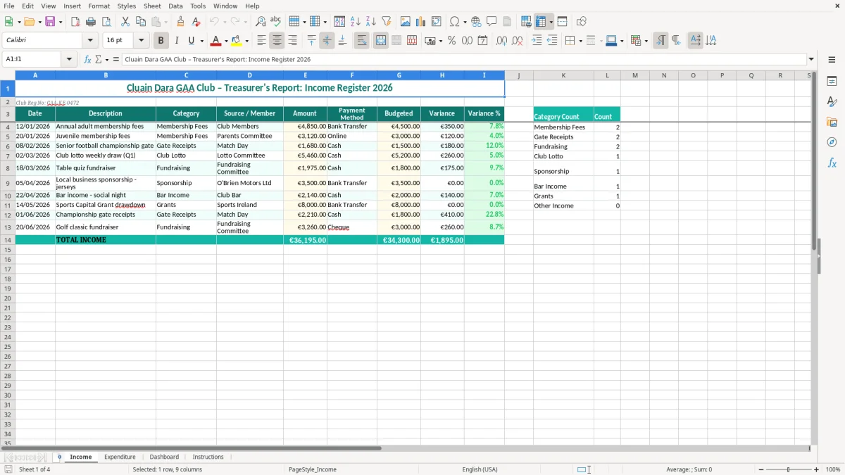The image size is (845, 475).
Task: Sort ascending with the A-Z icon
Action: (x=356, y=22)
